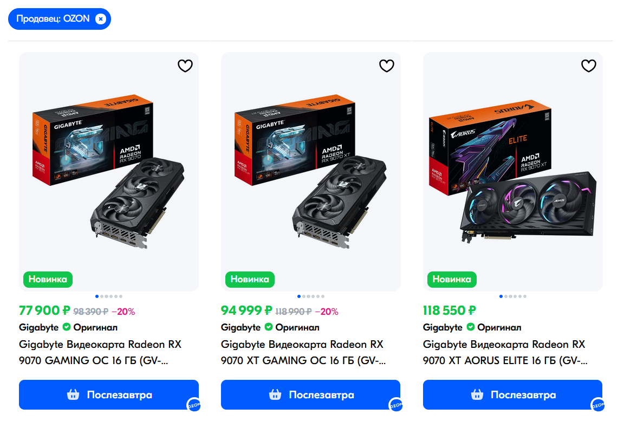Open the RX 9070 XT AORUS ELITE title
The width and height of the screenshot is (624, 421).
tap(505, 352)
